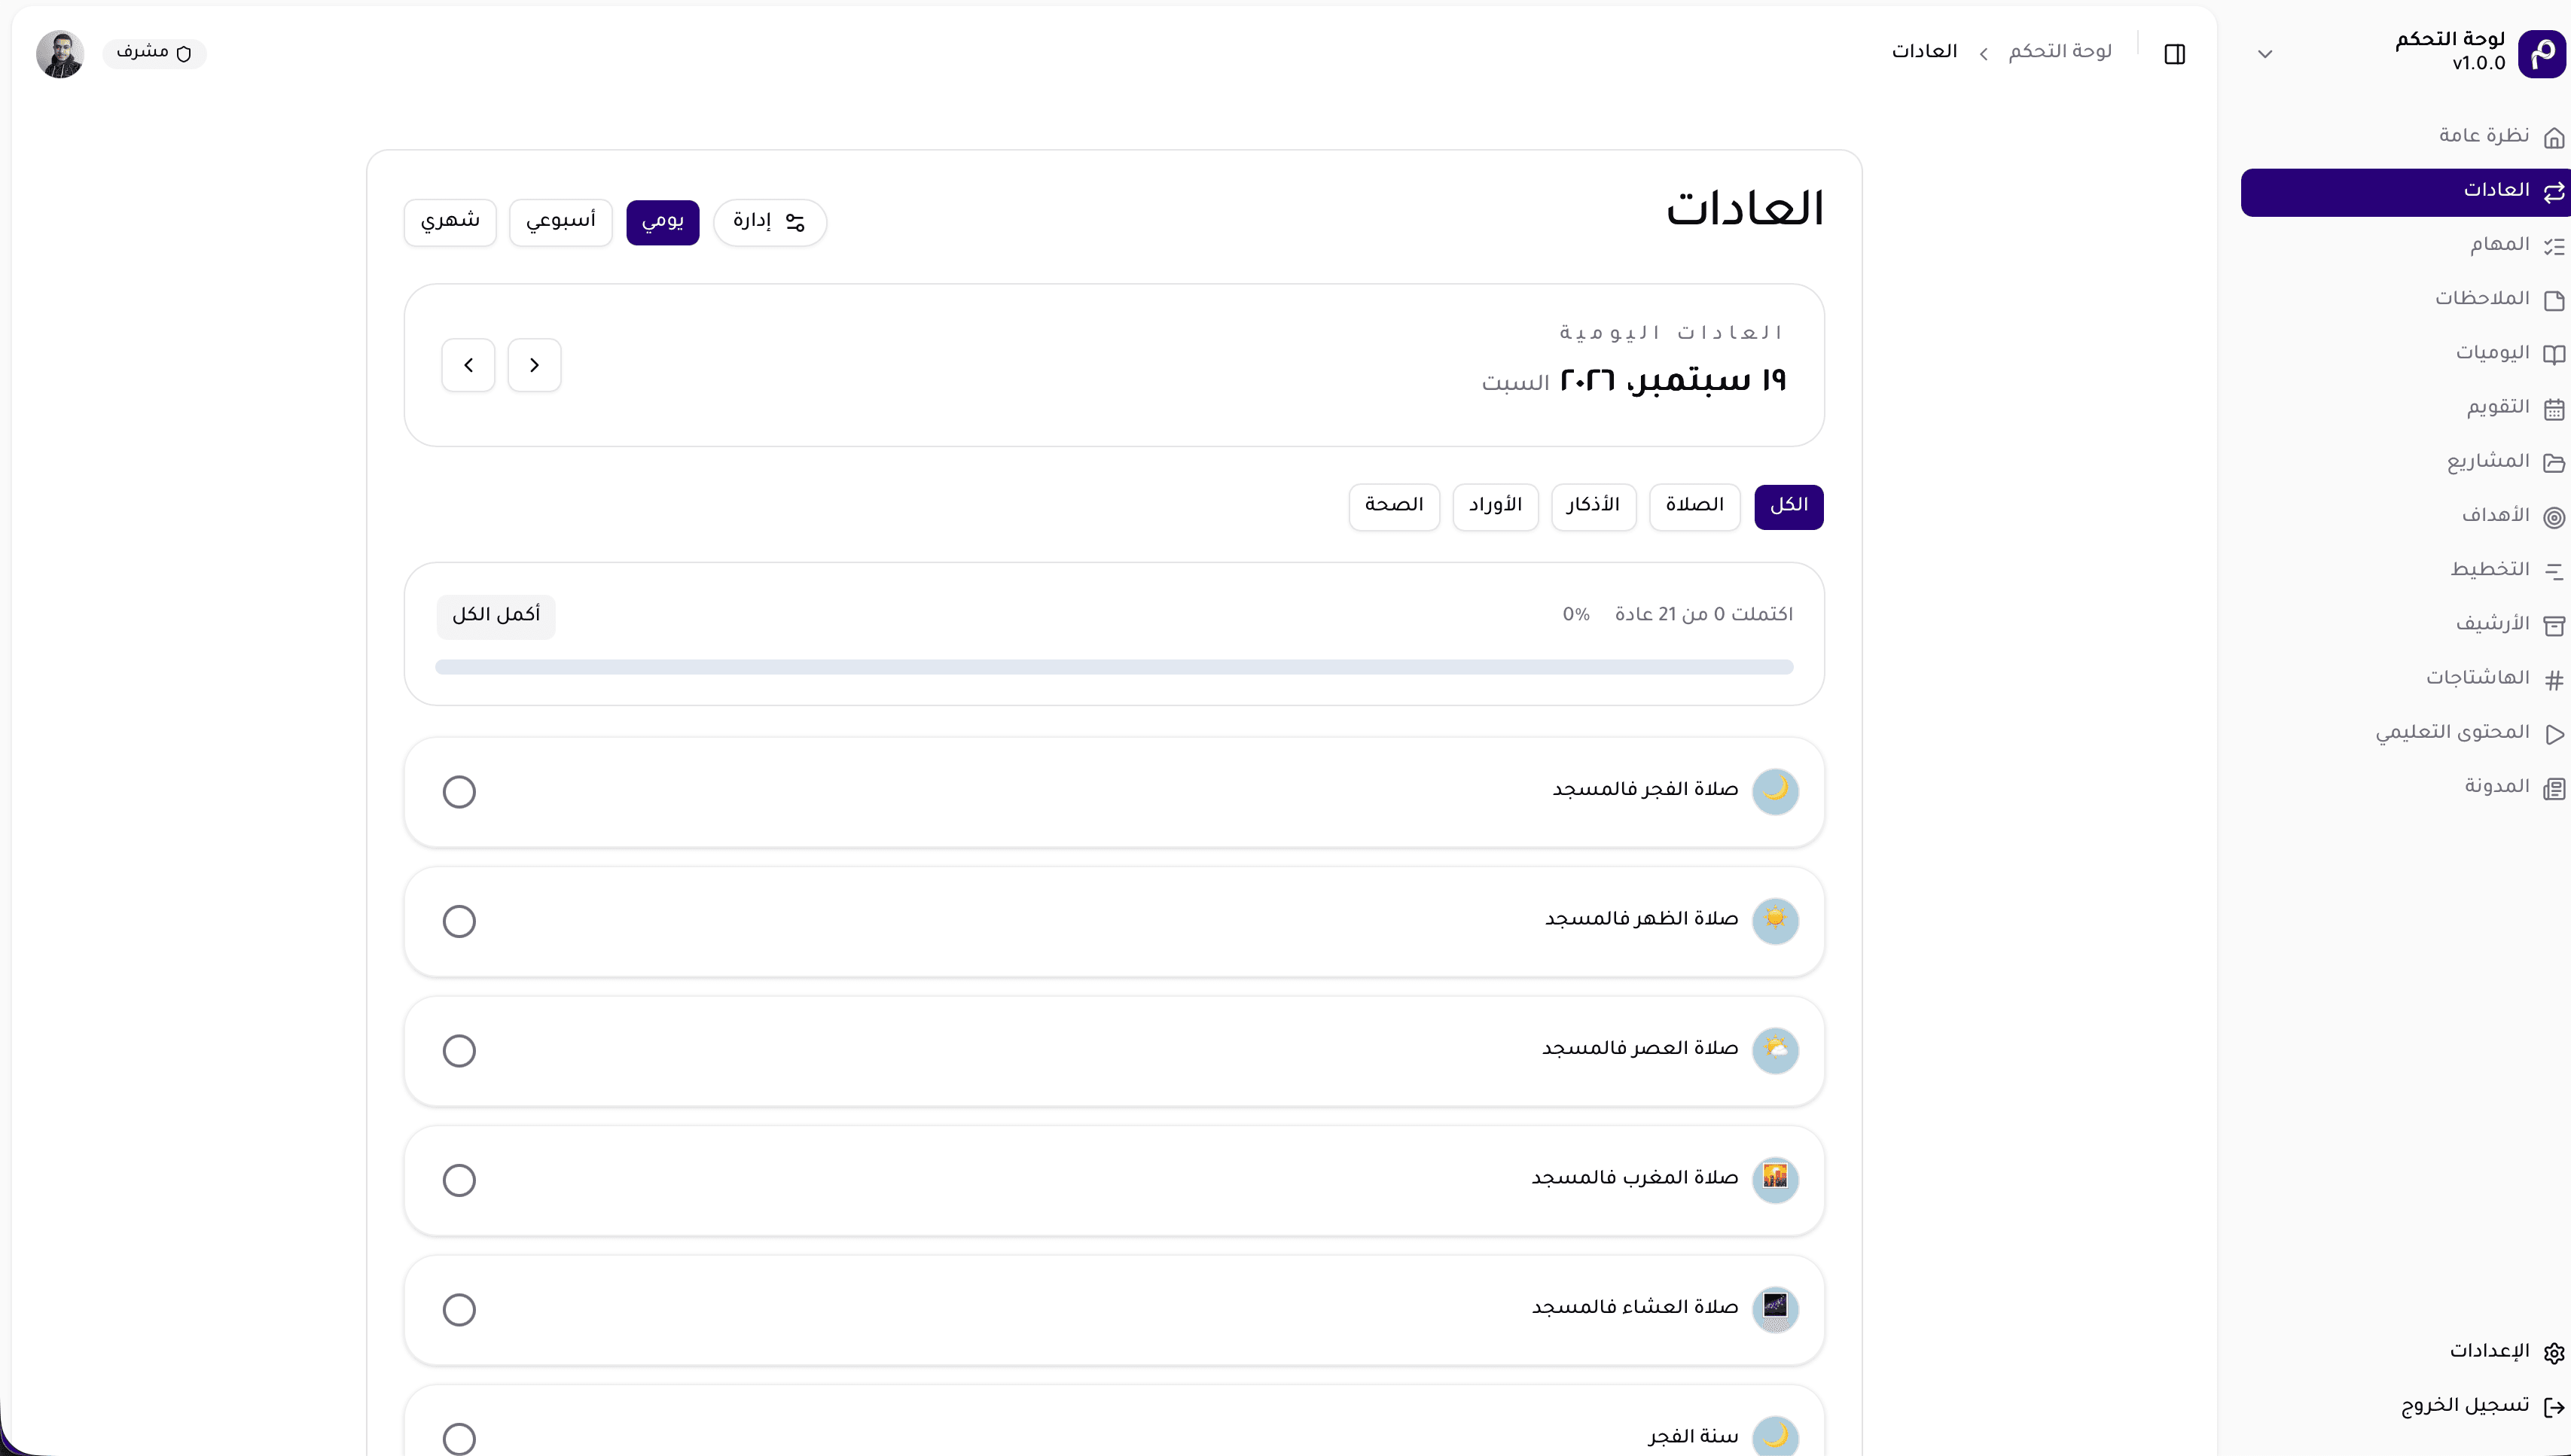Filter habits by الأذكار category
2571x1456 pixels.
[1593, 507]
